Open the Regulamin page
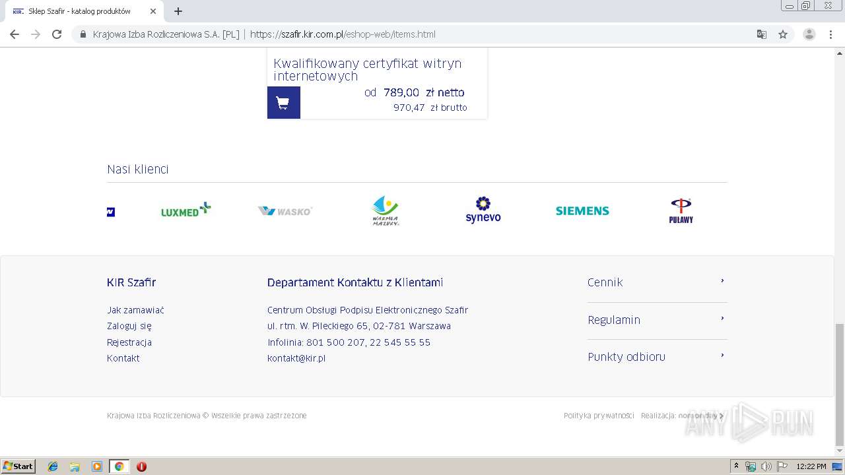Image resolution: width=845 pixels, height=475 pixels. (x=614, y=320)
